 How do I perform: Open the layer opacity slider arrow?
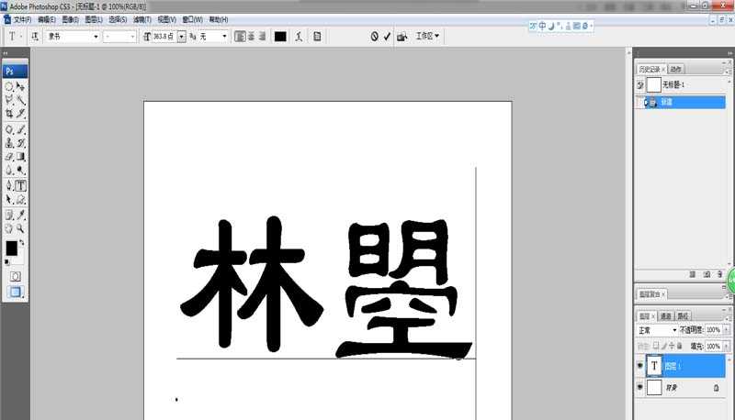coord(726,330)
